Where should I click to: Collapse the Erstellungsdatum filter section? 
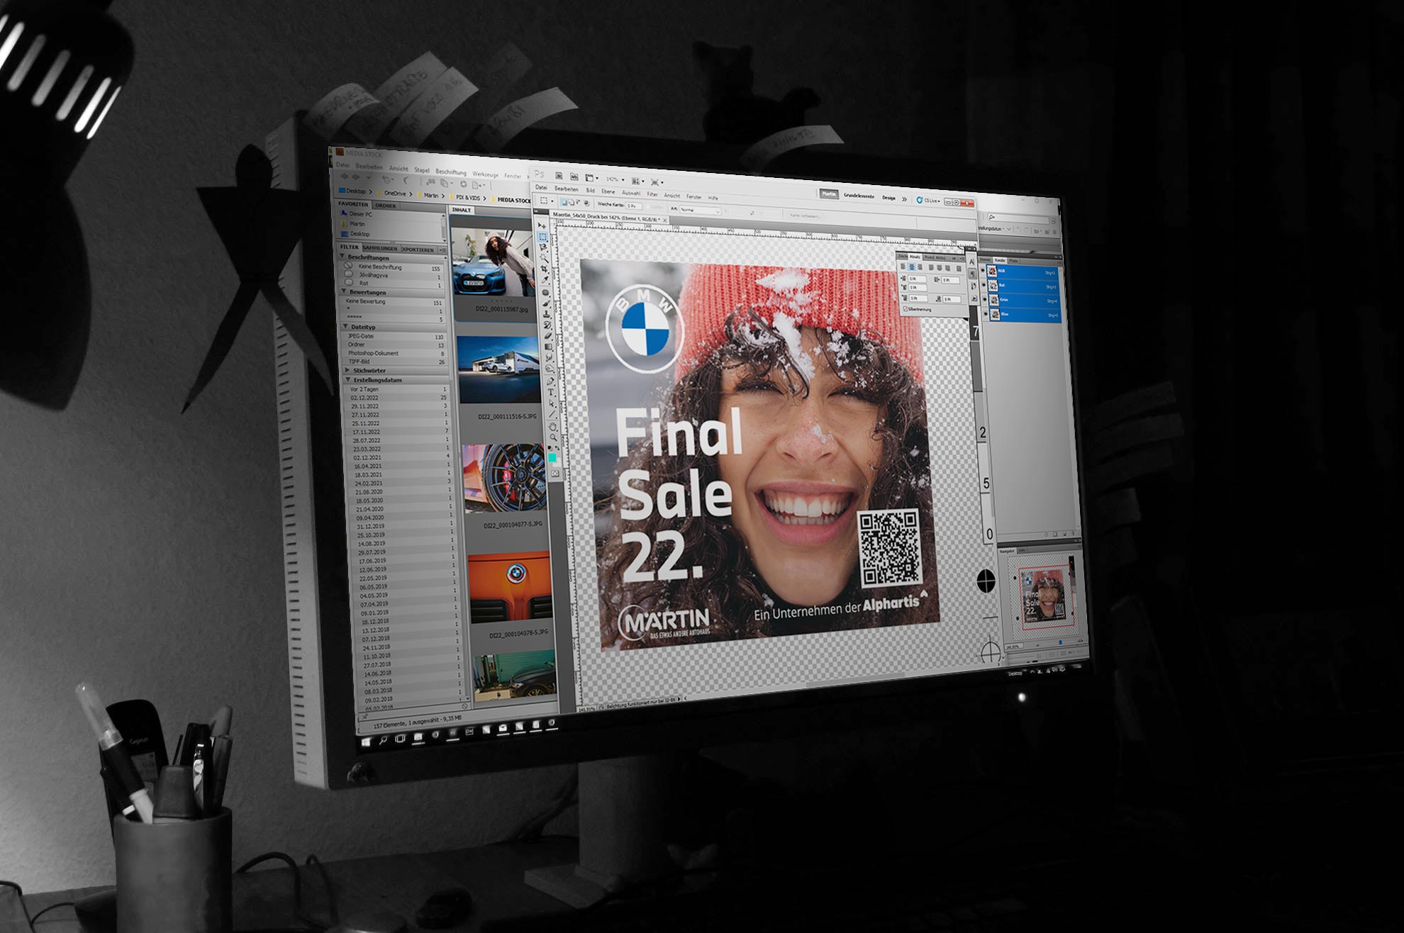click(x=348, y=379)
